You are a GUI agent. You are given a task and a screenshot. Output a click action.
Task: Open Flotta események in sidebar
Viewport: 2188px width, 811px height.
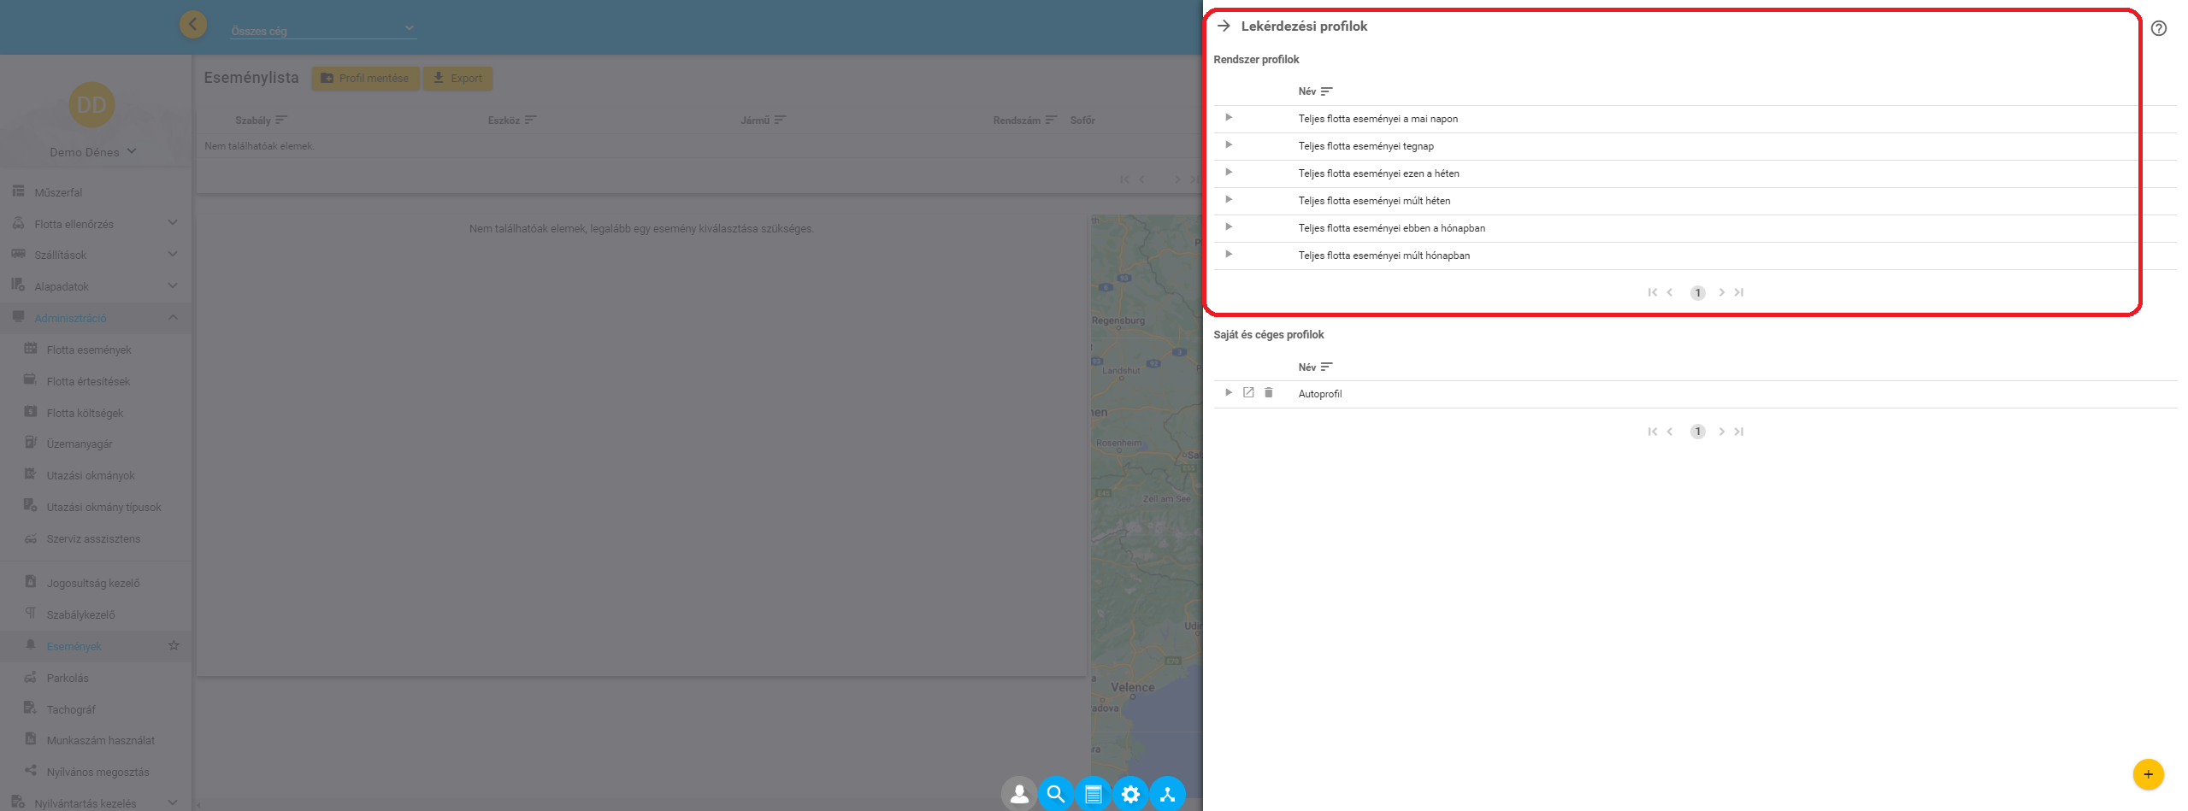tap(89, 350)
